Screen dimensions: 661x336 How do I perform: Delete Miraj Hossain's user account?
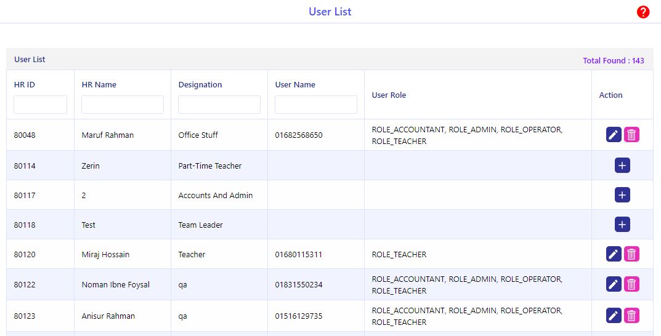[631, 254]
